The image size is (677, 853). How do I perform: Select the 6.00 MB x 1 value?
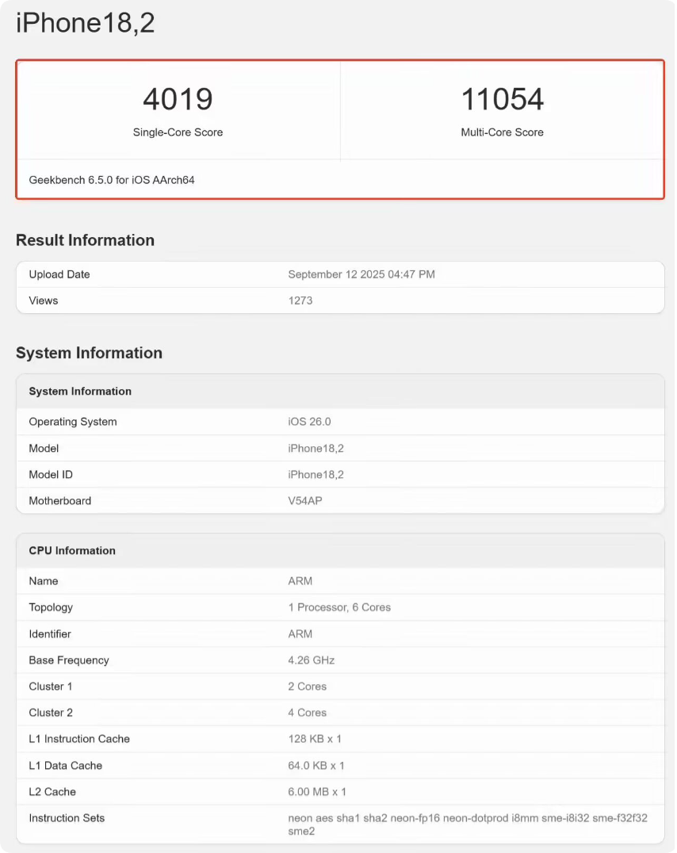coord(317,791)
